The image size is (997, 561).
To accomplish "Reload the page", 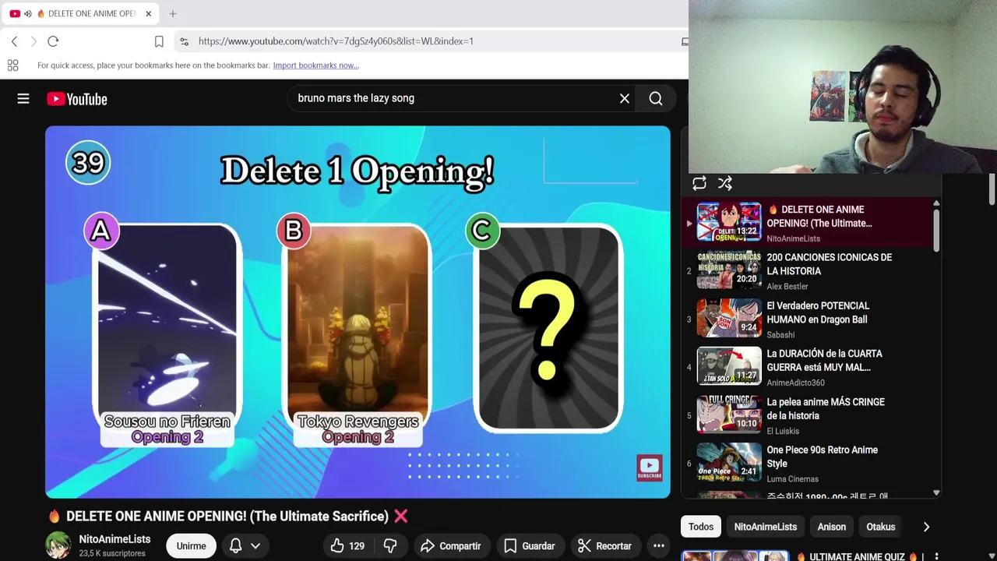I will tap(53, 41).
